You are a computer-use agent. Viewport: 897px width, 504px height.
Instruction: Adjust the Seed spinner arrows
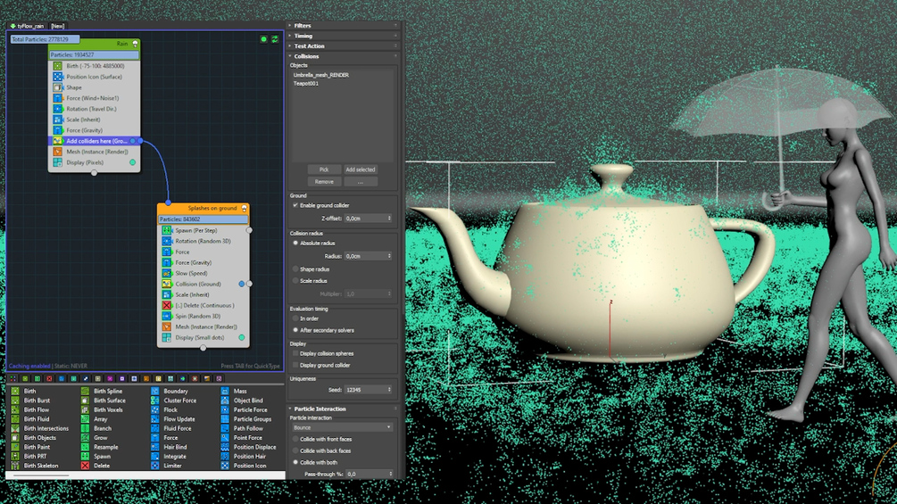coord(389,390)
